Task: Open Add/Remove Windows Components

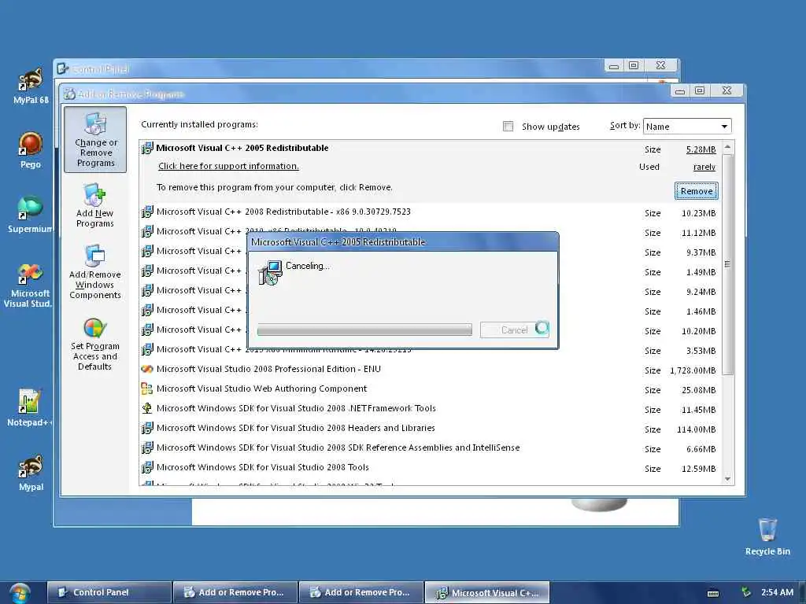Action: (95, 272)
